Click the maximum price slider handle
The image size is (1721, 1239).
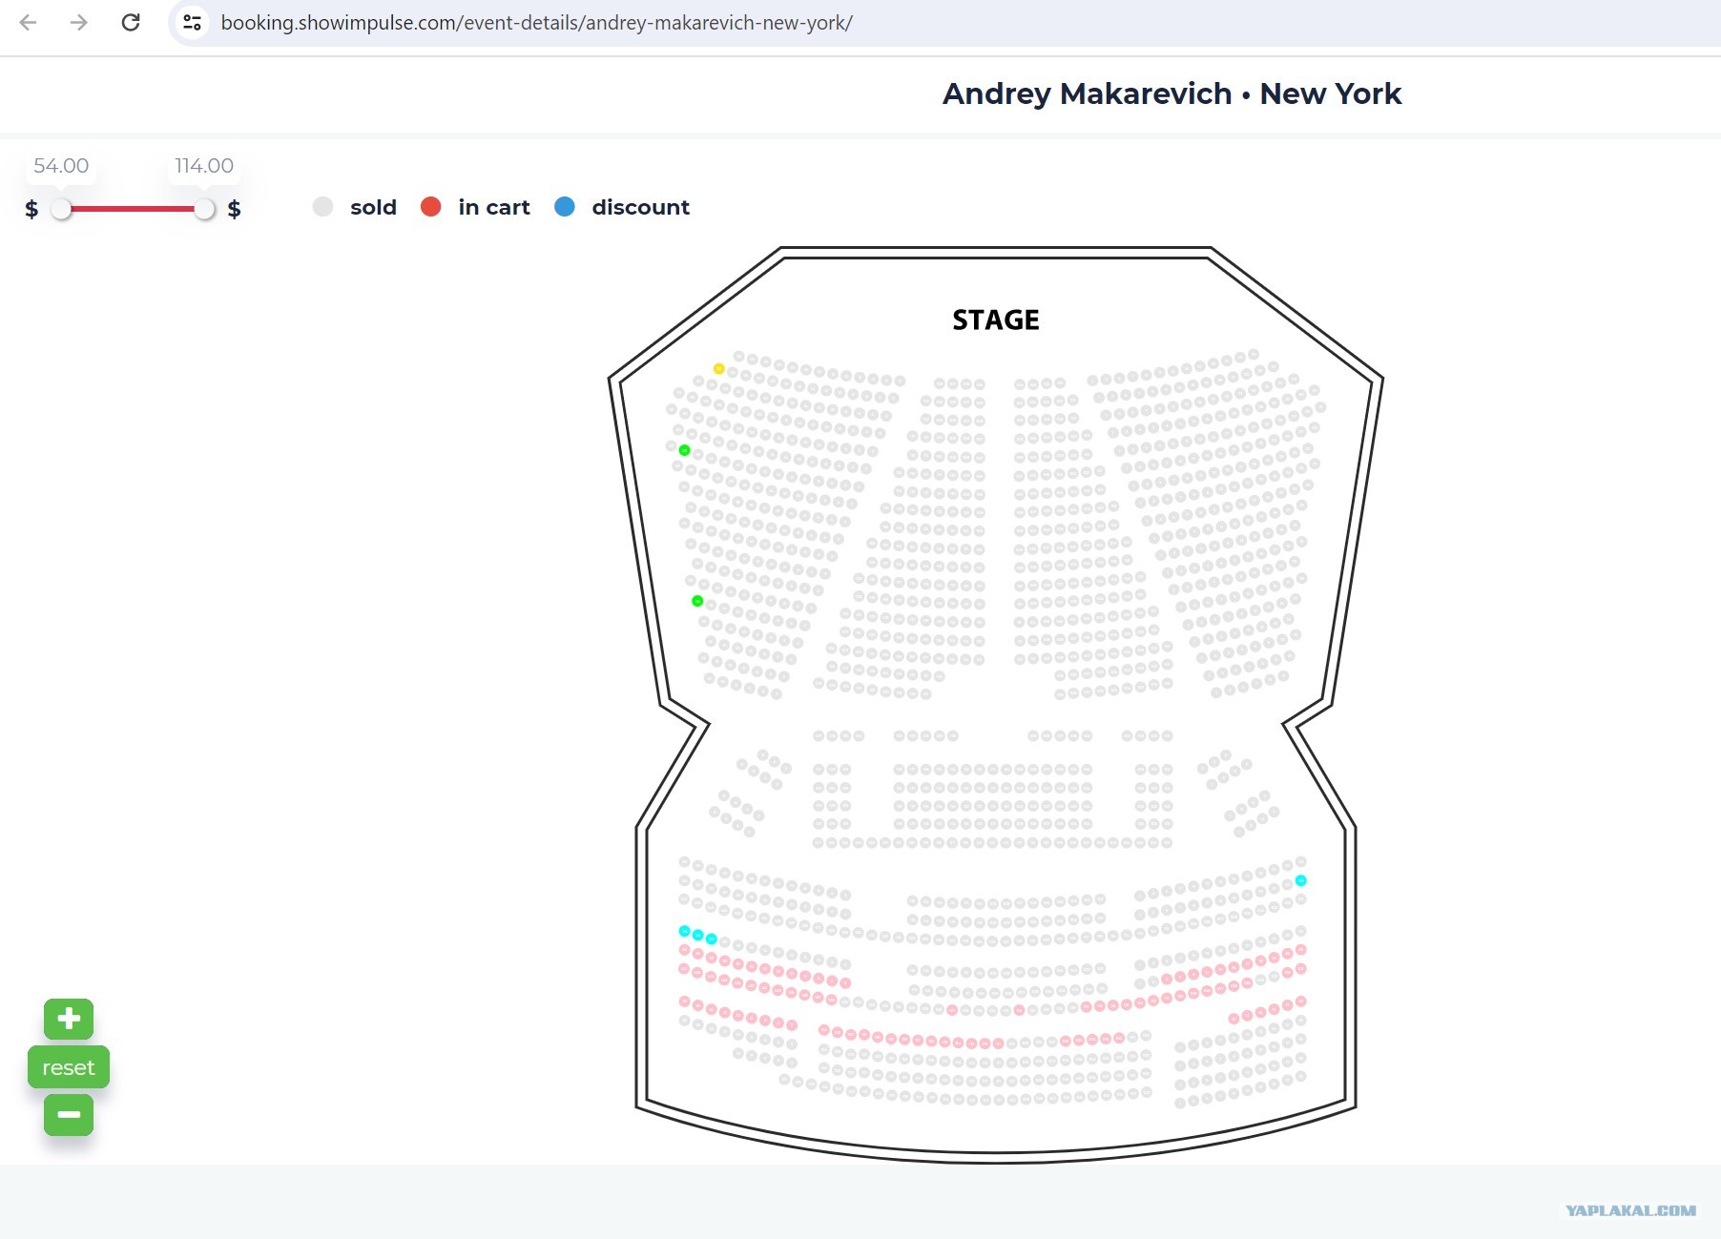point(204,209)
